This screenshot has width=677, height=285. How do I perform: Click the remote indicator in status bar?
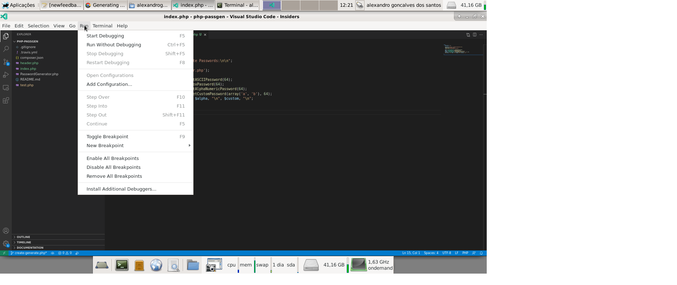[4, 253]
